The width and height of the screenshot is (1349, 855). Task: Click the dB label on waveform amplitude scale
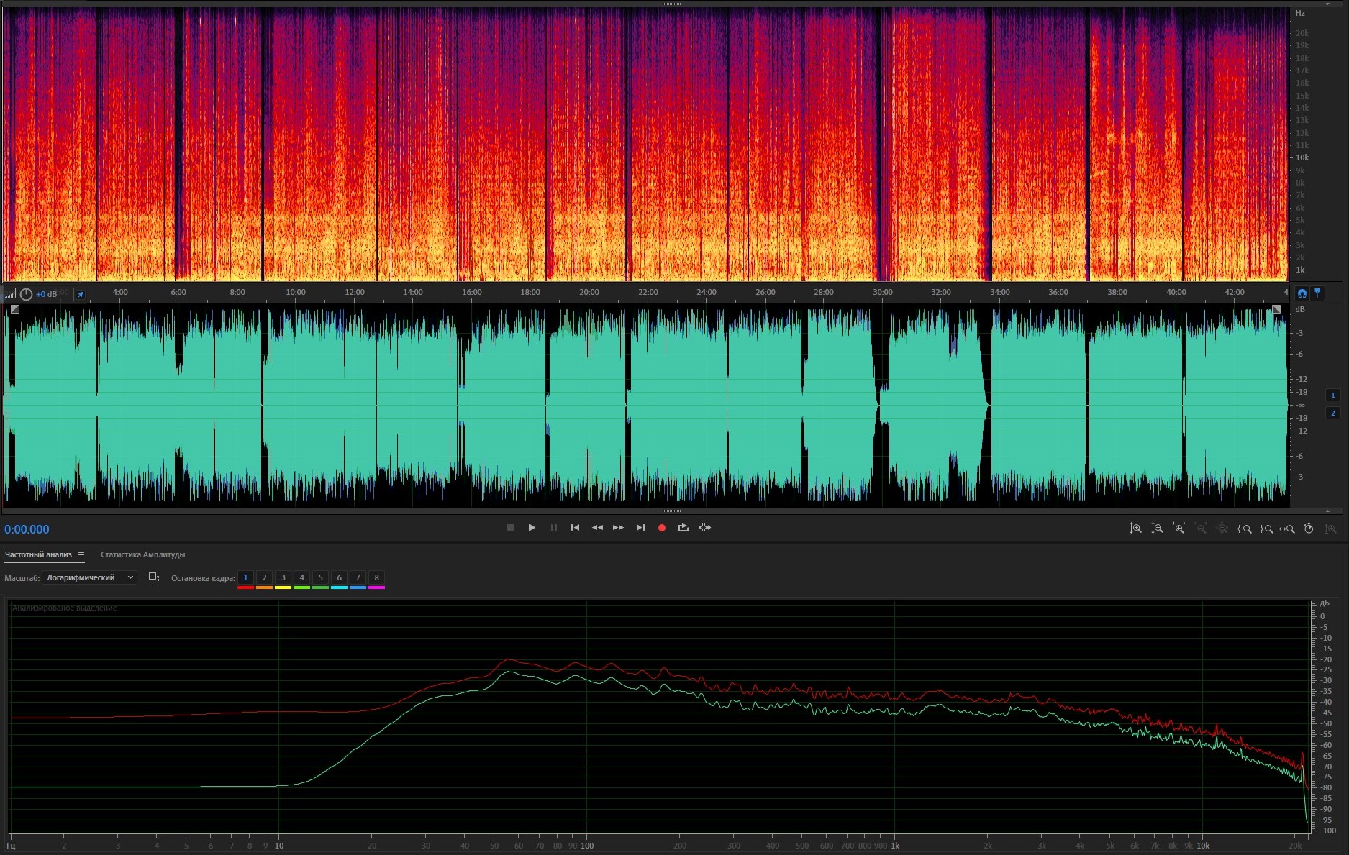(x=1300, y=309)
